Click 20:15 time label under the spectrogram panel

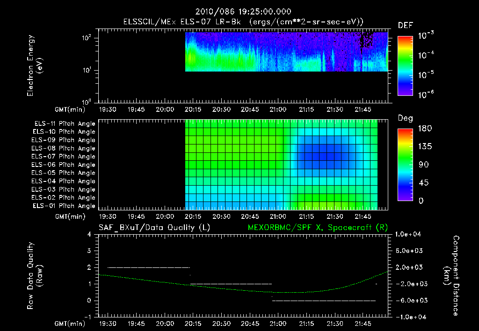tap(193, 109)
